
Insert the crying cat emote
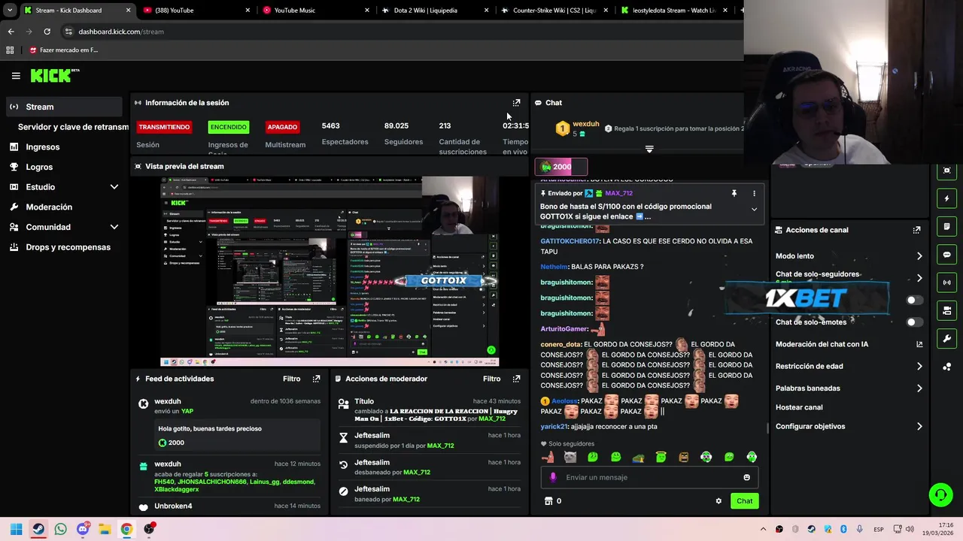tap(570, 457)
